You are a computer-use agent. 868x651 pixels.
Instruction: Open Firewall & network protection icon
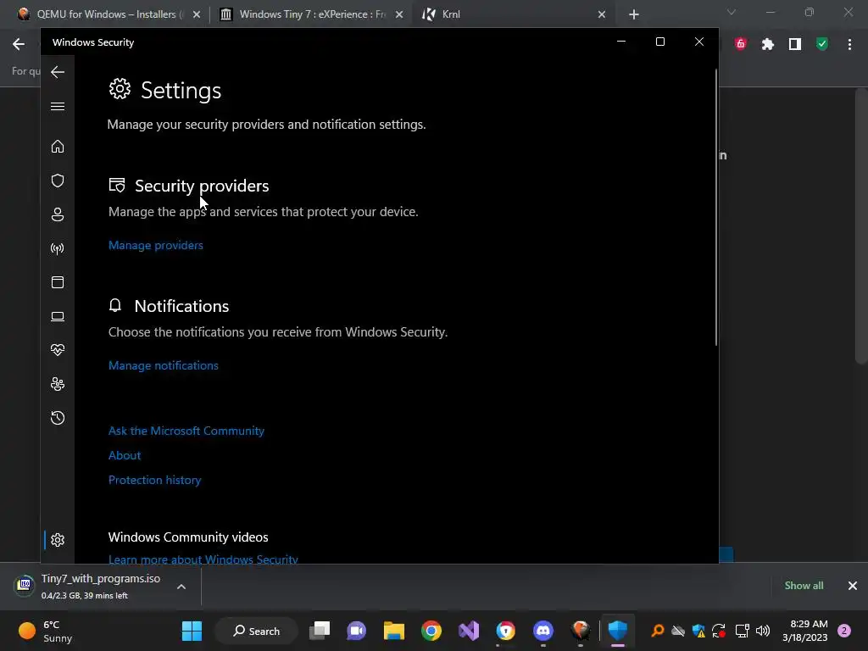[x=58, y=248]
